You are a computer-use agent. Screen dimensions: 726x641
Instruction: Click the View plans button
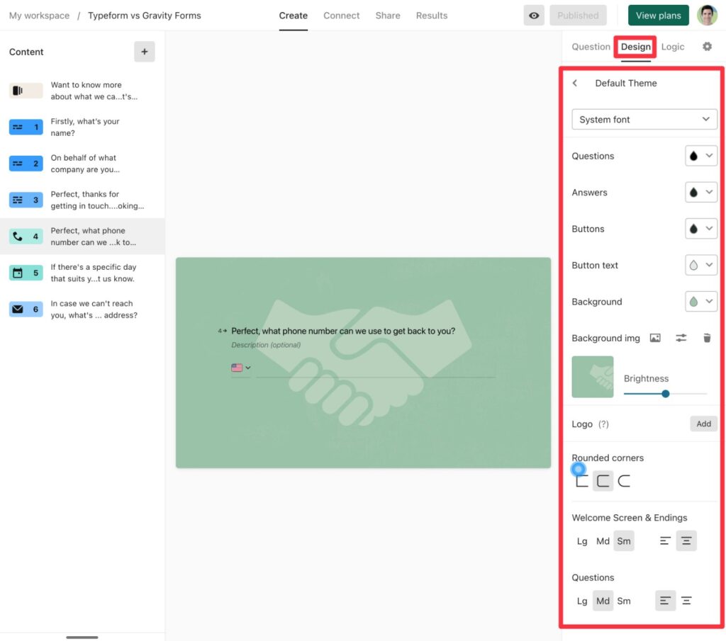click(x=658, y=14)
